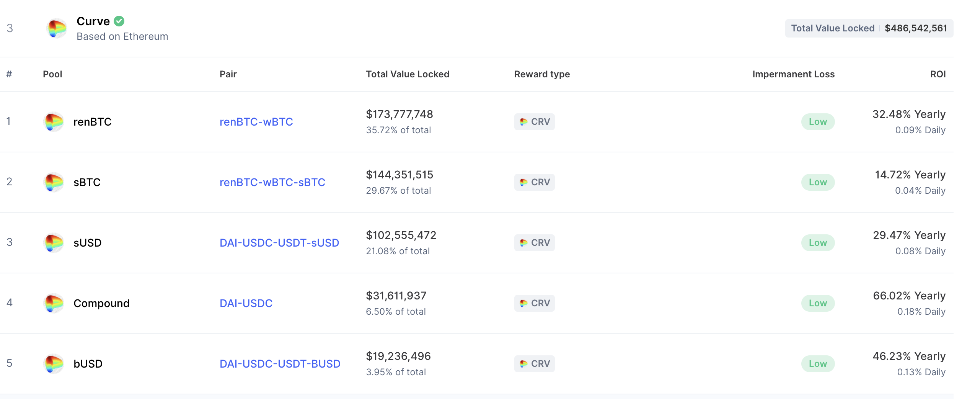Sort by Total Value Locked column header

(408, 74)
